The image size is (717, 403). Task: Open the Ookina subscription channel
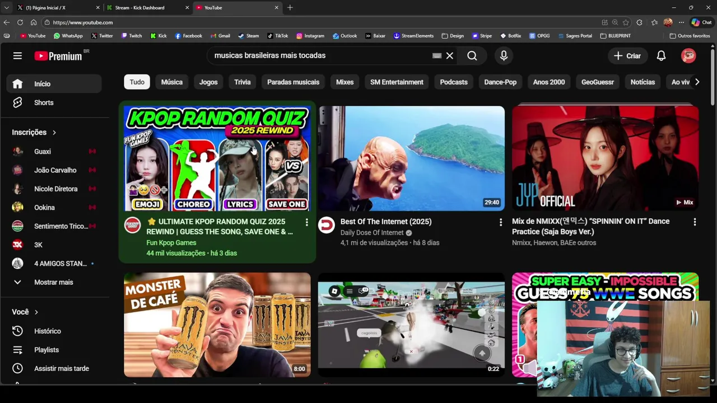(54, 208)
